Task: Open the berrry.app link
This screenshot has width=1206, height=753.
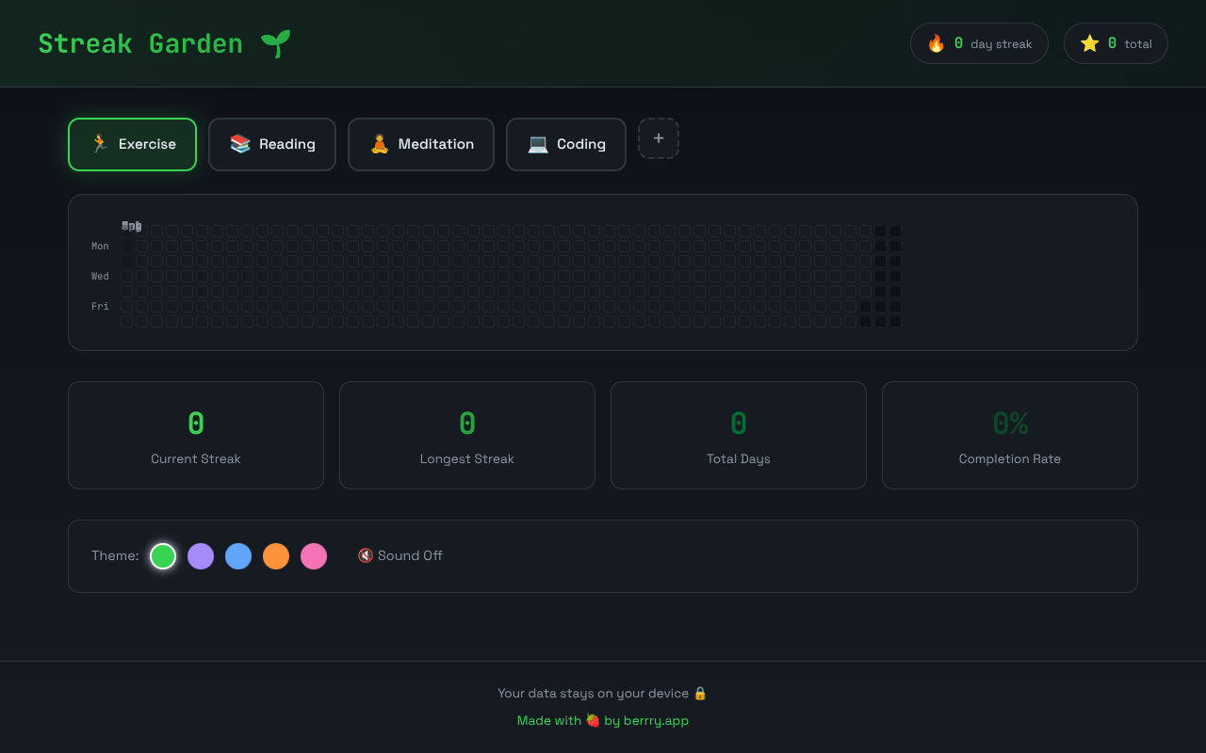Action: click(x=656, y=720)
